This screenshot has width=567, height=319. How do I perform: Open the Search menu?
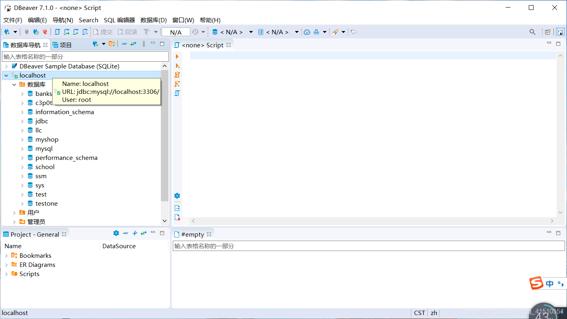(88, 20)
